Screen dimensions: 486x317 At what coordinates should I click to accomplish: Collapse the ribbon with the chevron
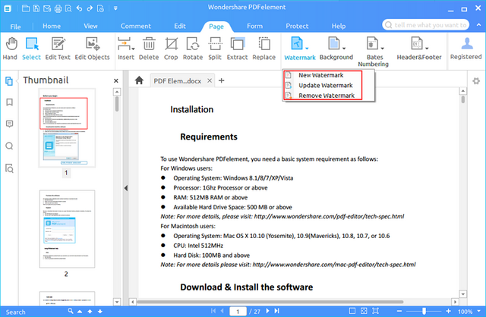(x=479, y=25)
